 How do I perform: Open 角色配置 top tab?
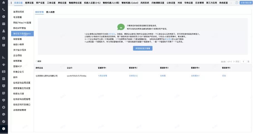223,3
